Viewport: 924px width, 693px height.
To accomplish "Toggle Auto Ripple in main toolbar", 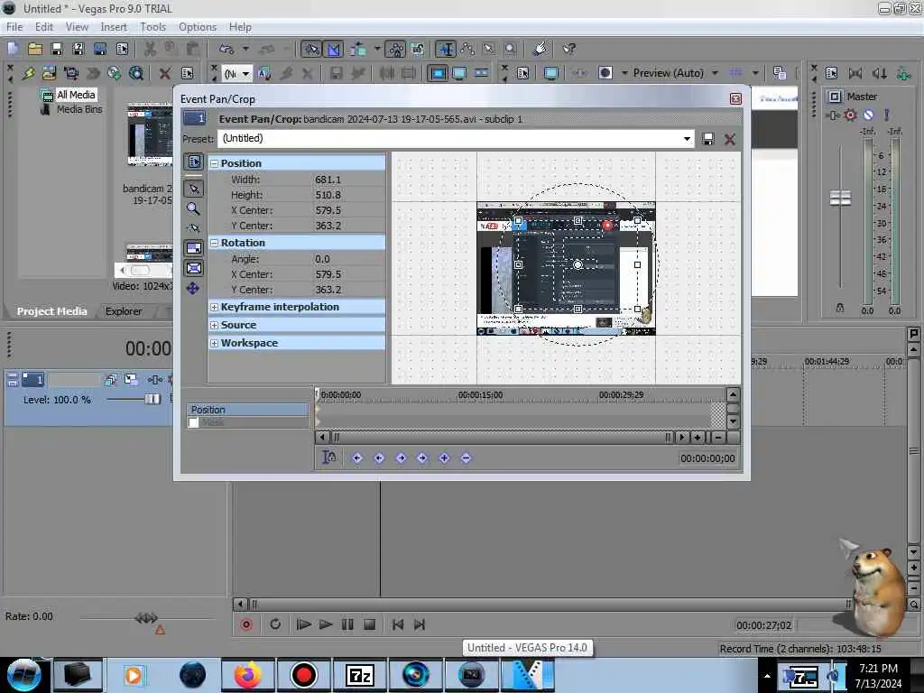I will [x=358, y=49].
